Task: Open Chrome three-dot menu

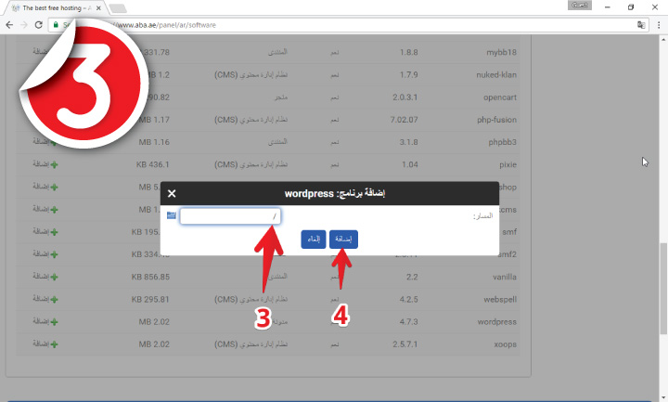Action: [x=659, y=25]
